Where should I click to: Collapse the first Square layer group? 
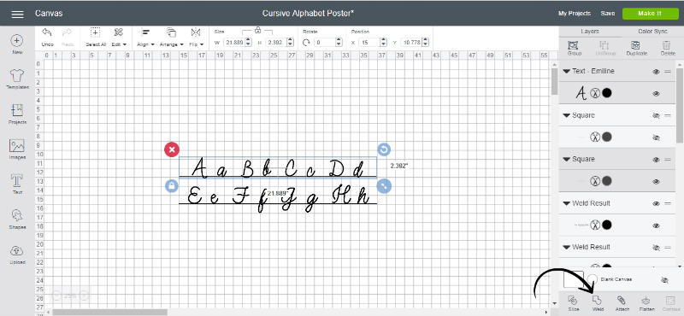coord(567,115)
